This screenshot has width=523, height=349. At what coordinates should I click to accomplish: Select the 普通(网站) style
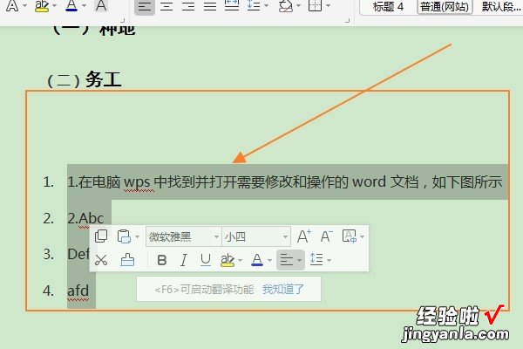(x=445, y=7)
